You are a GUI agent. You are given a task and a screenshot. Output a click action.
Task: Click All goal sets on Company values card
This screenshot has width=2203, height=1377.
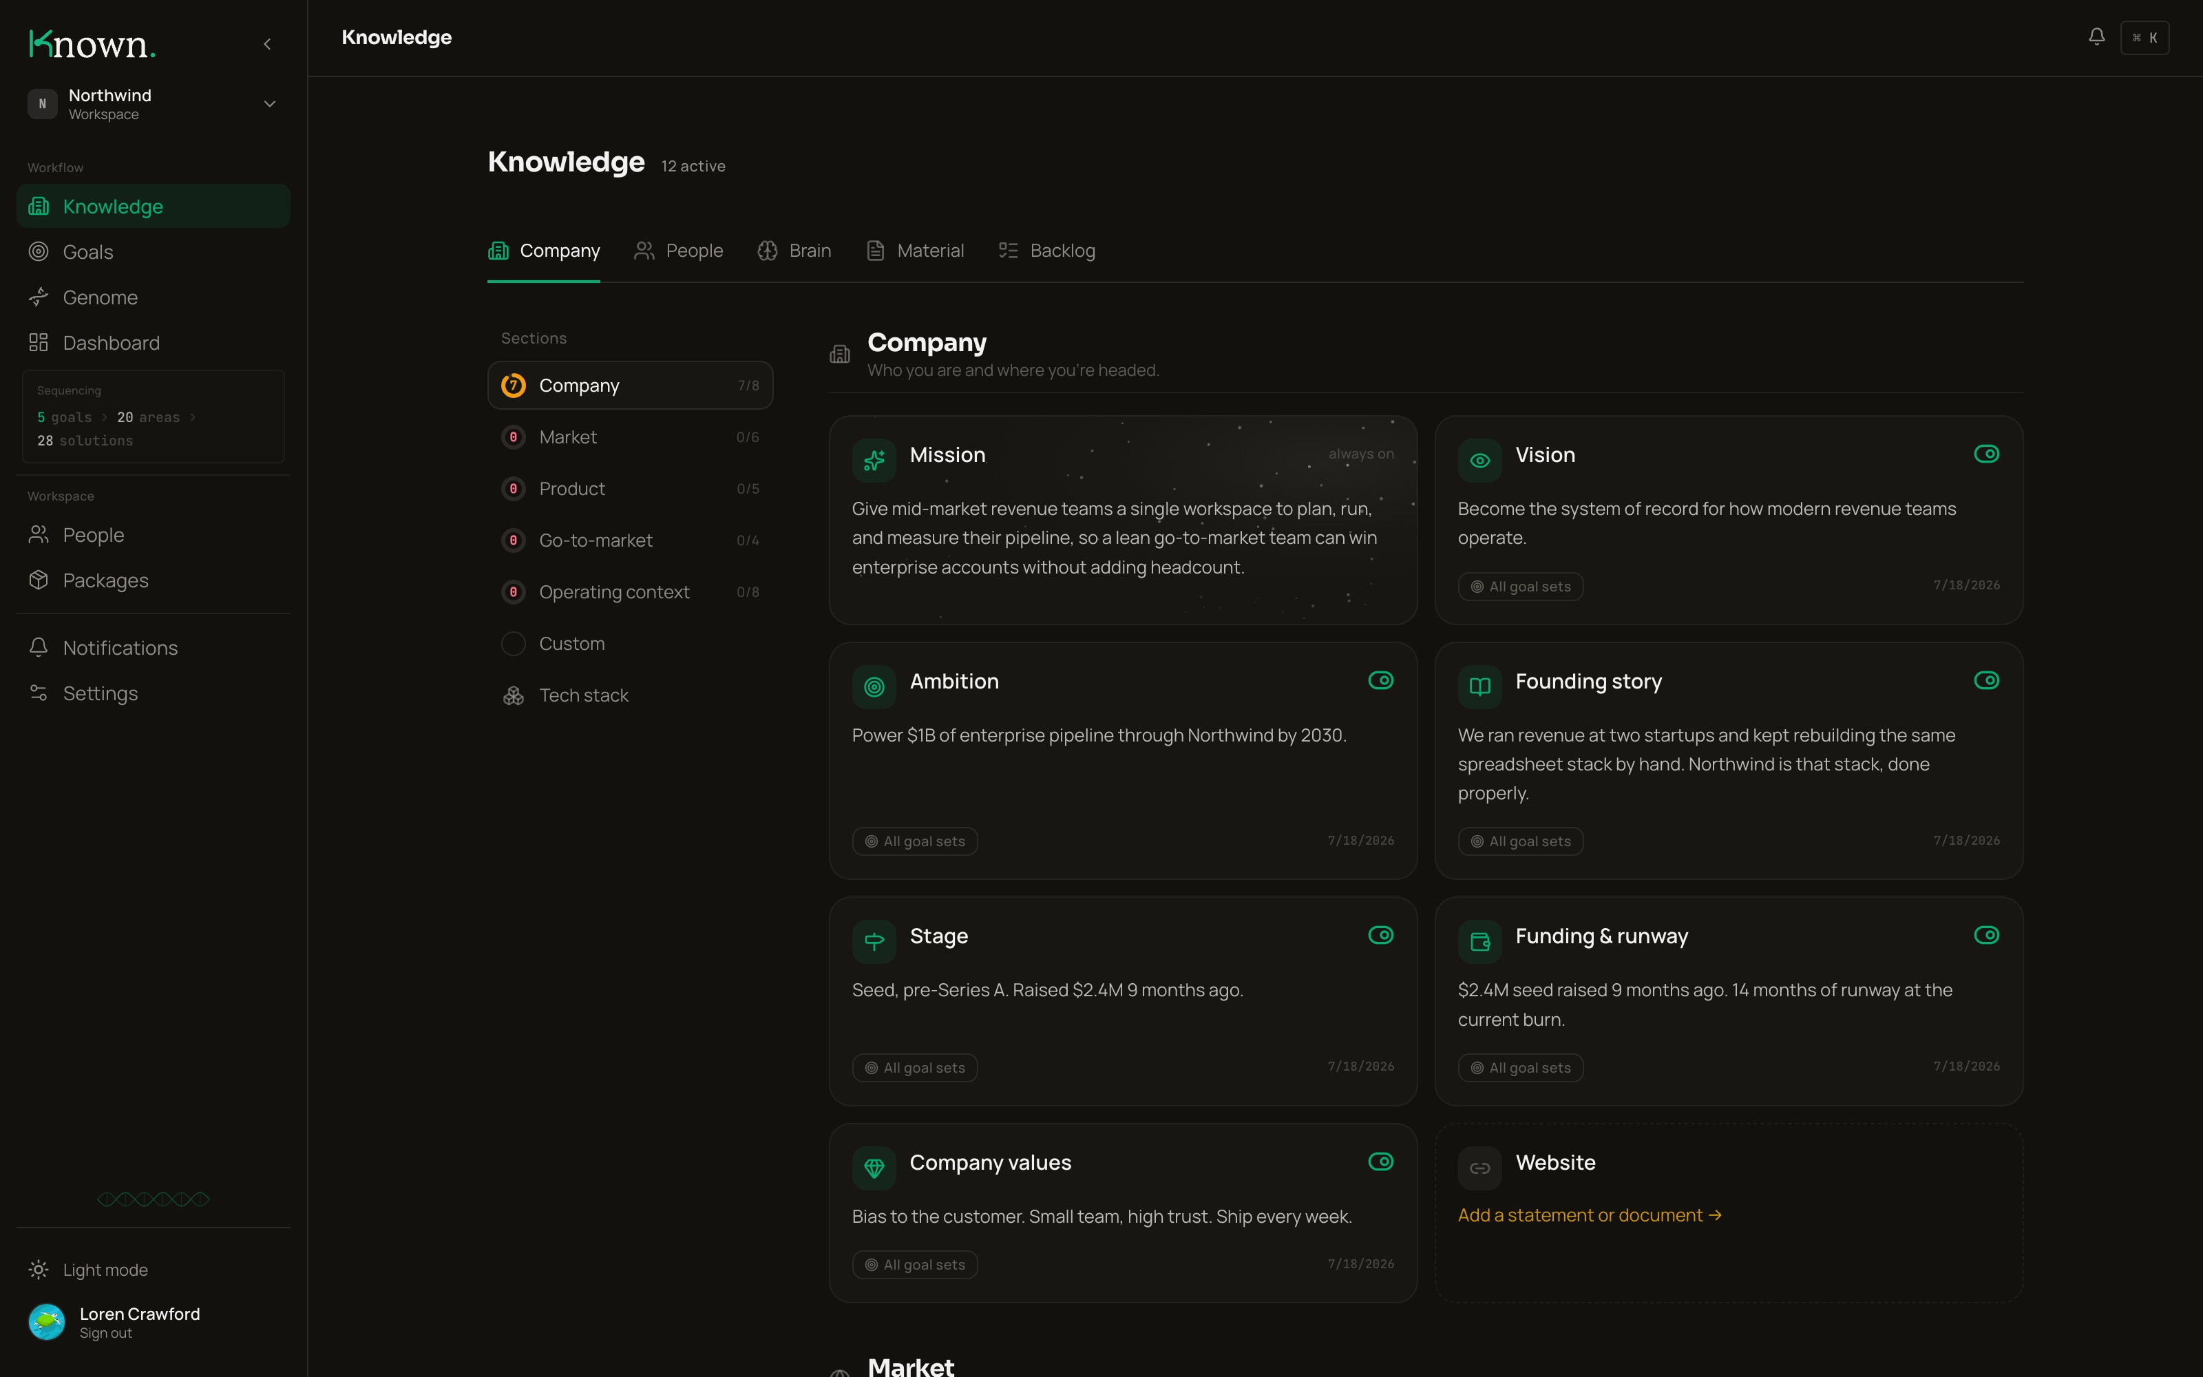click(915, 1265)
